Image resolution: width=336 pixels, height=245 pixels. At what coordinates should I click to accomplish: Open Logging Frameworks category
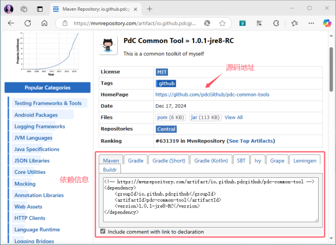(40, 126)
